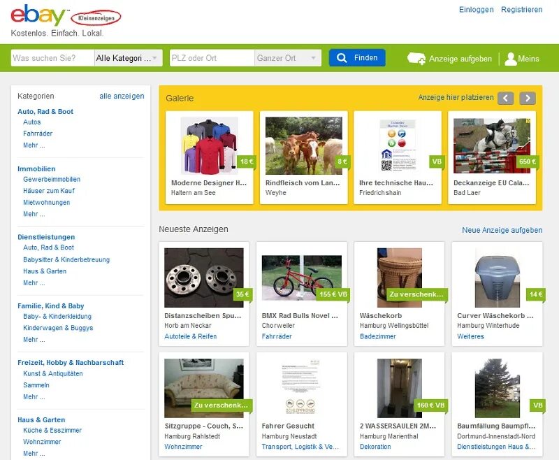This screenshot has height=460, width=559.
Task: Focus the 'PLZ oder Ort' location field
Action: [x=212, y=58]
